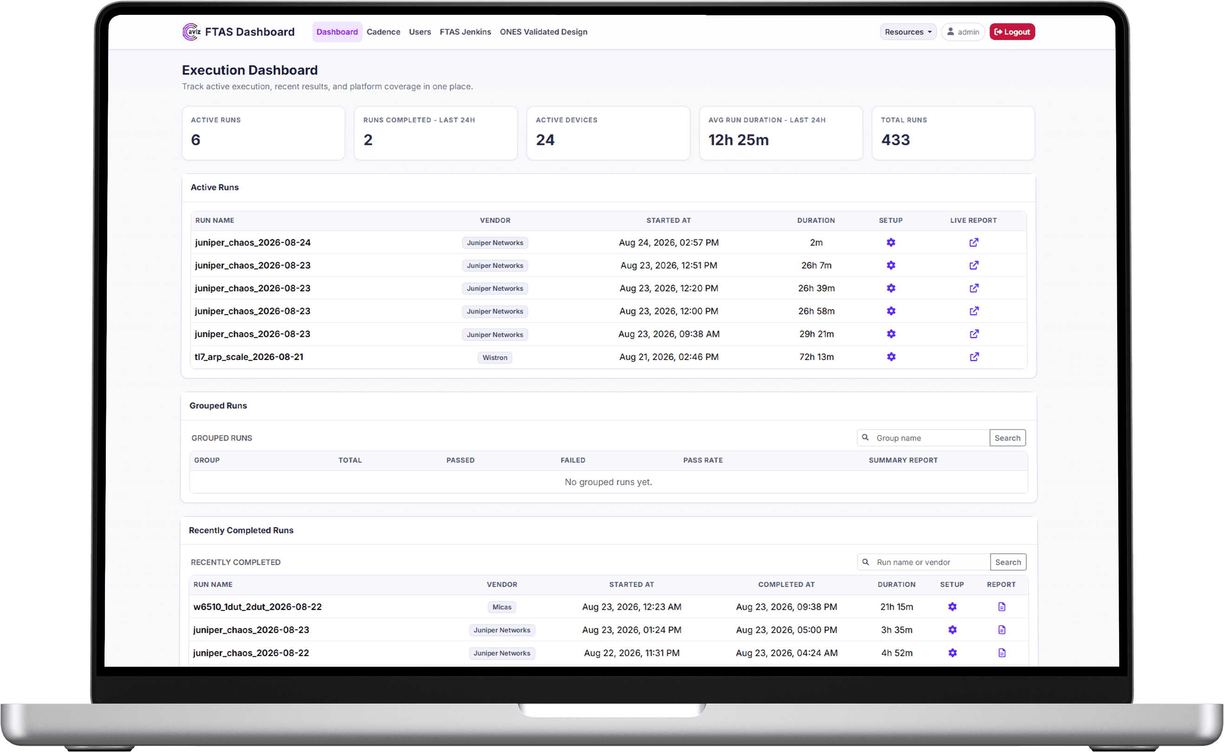Select run name tl7_arp_scale_2026-08-21
Image resolution: width=1224 pixels, height=752 pixels.
point(248,357)
